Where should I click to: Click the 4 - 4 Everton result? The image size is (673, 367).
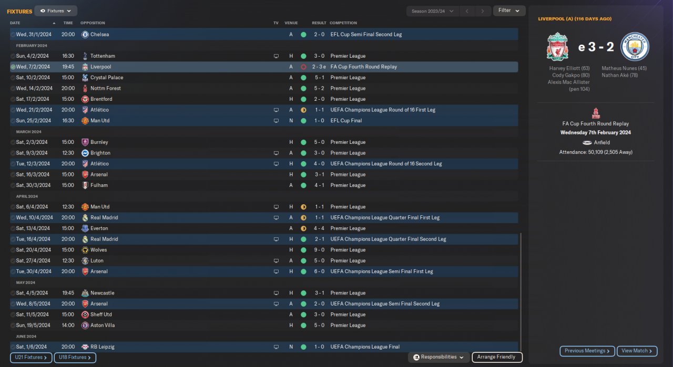[319, 228]
